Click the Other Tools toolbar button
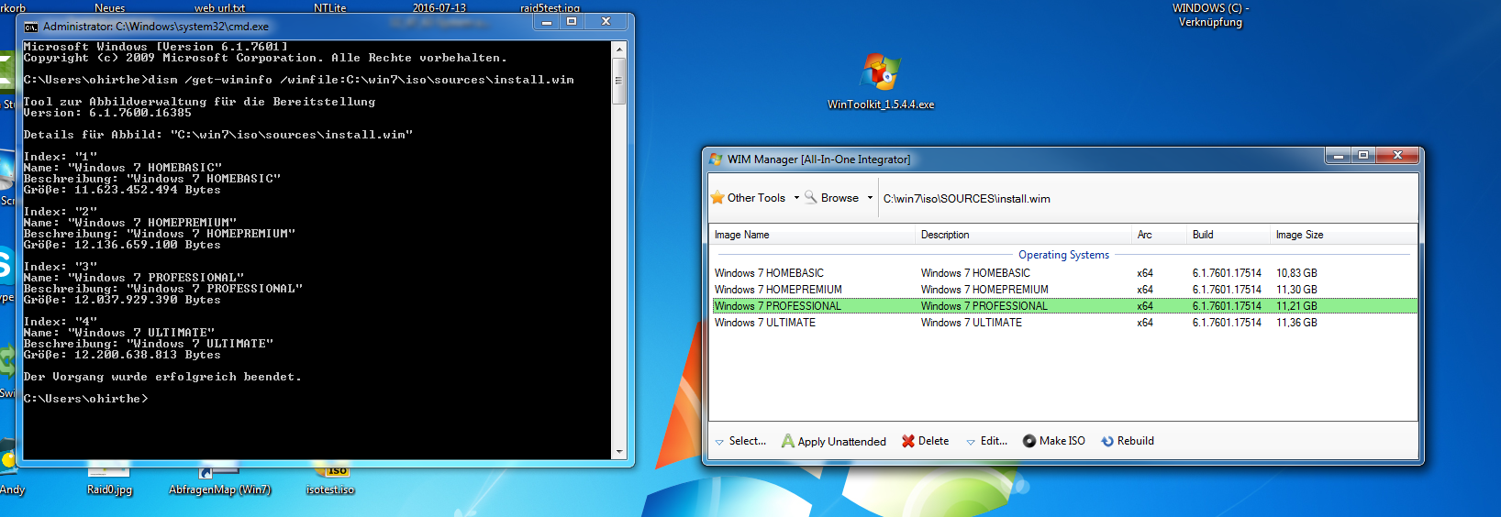 (x=749, y=198)
